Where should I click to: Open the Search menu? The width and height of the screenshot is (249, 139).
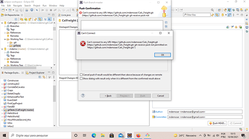pyautogui.click(x=27, y=5)
